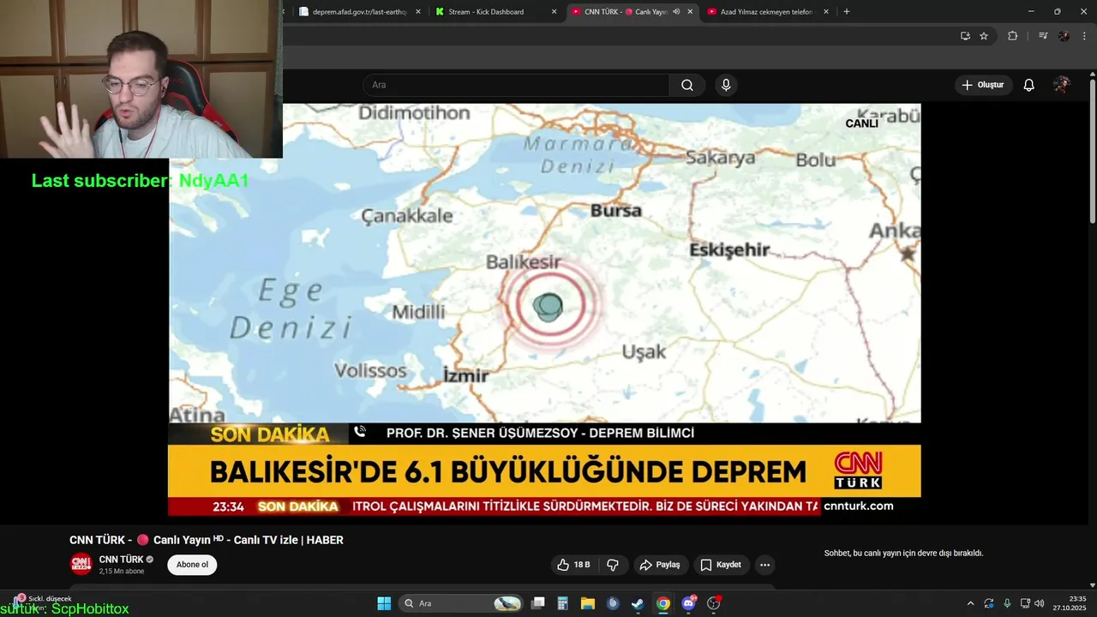Open the three-dot more actions menu

[764, 565]
